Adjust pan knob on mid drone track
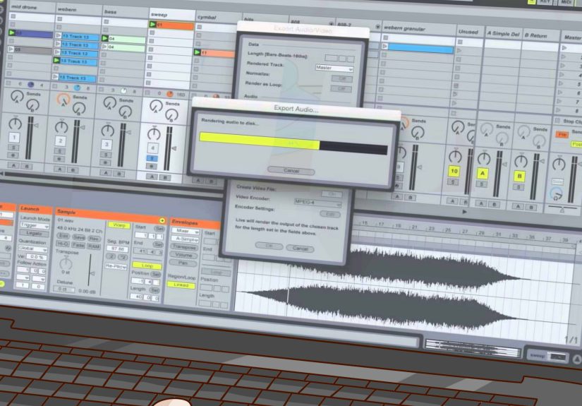The height and width of the screenshot is (406, 582). point(16,124)
